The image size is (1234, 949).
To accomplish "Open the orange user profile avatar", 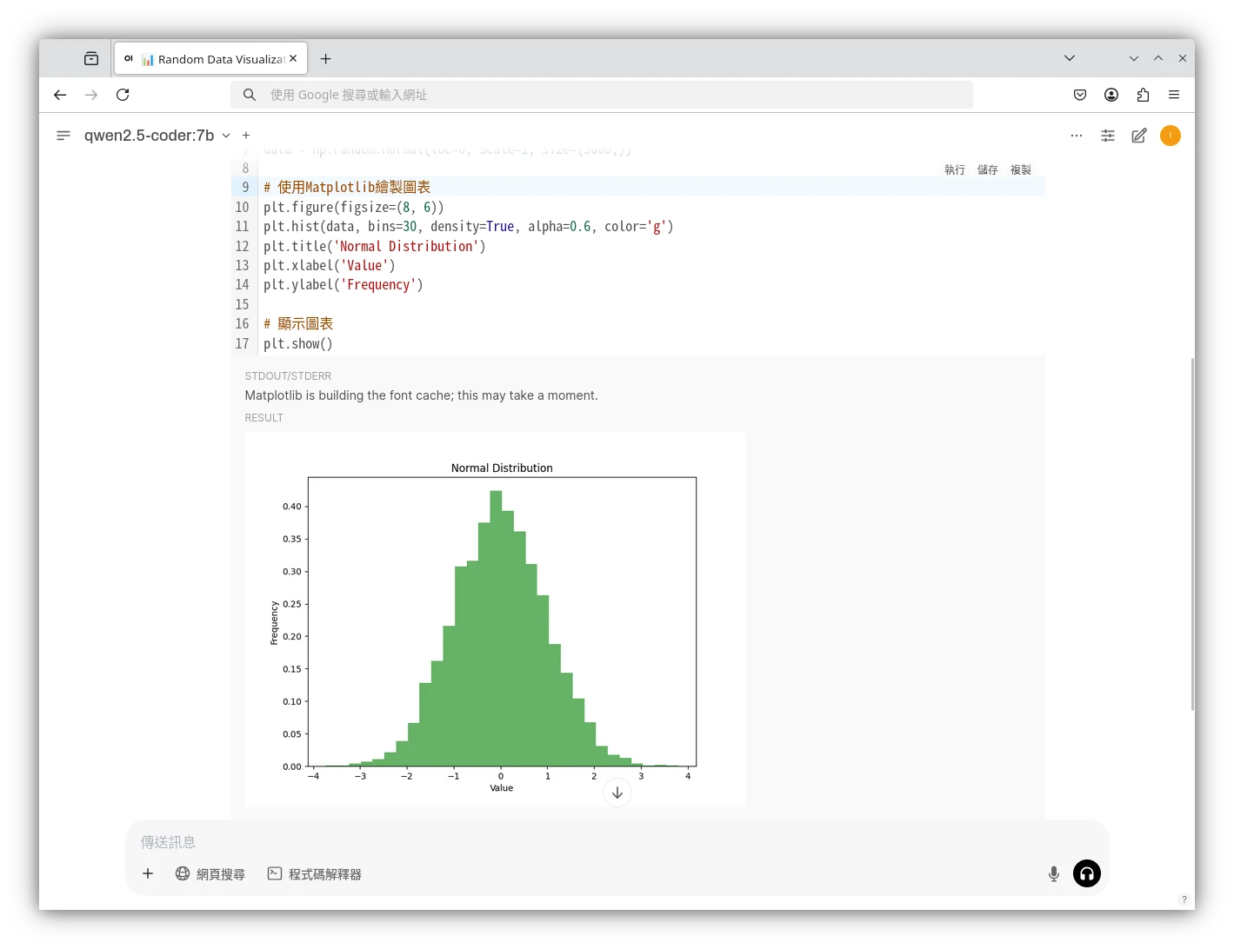I will tap(1171, 136).
